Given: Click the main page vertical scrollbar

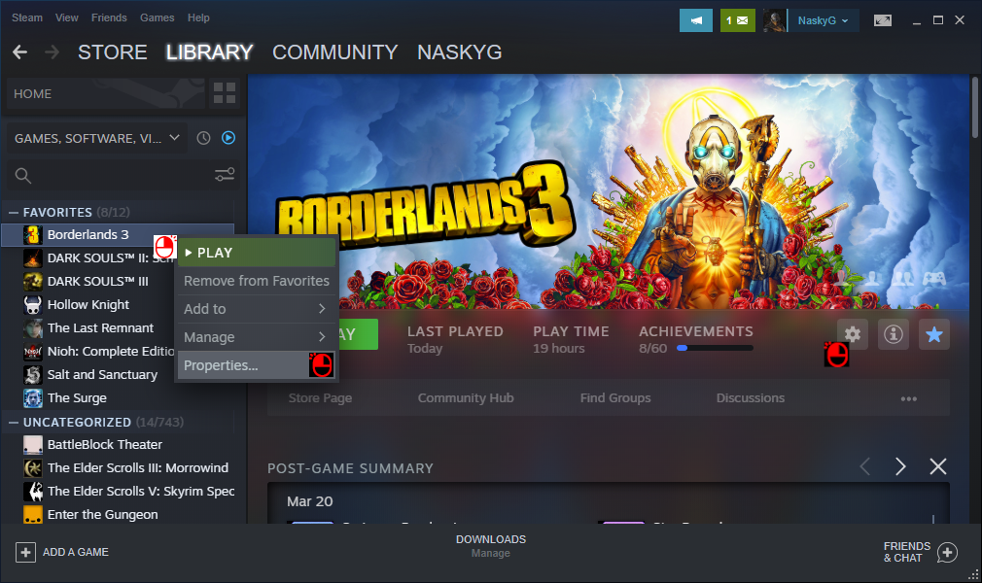Looking at the screenshot, I should pyautogui.click(x=974, y=107).
